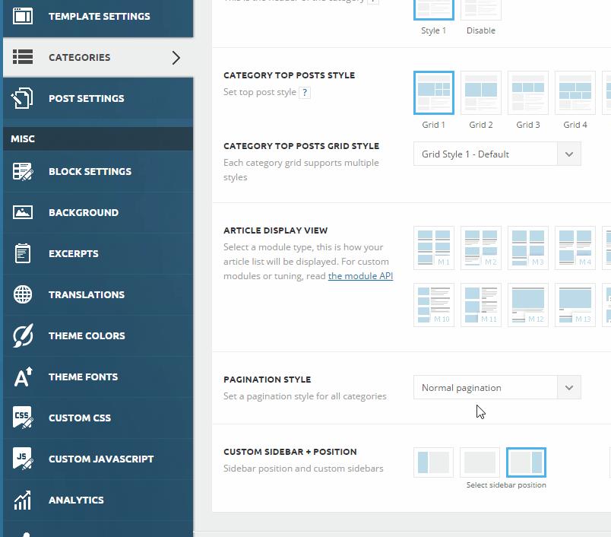Open the Translations panel
Image resolution: width=611 pixels, height=537 pixels.
coord(98,294)
